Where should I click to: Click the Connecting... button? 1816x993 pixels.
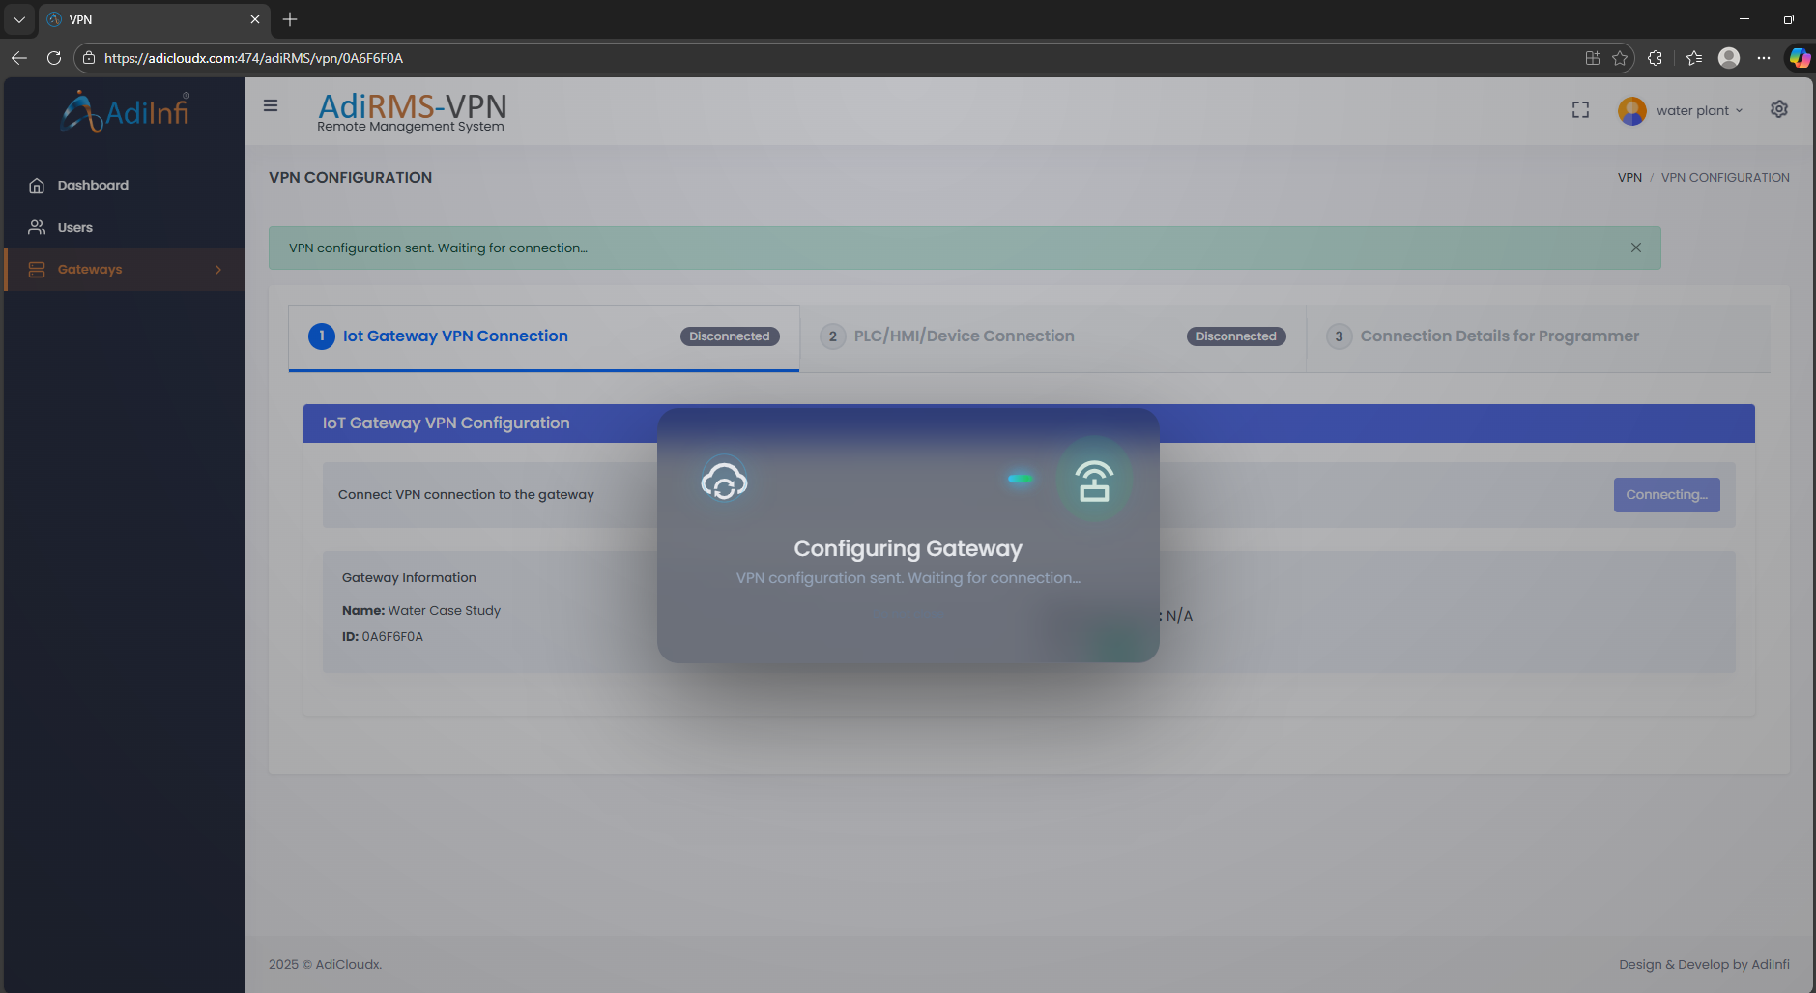(x=1666, y=495)
